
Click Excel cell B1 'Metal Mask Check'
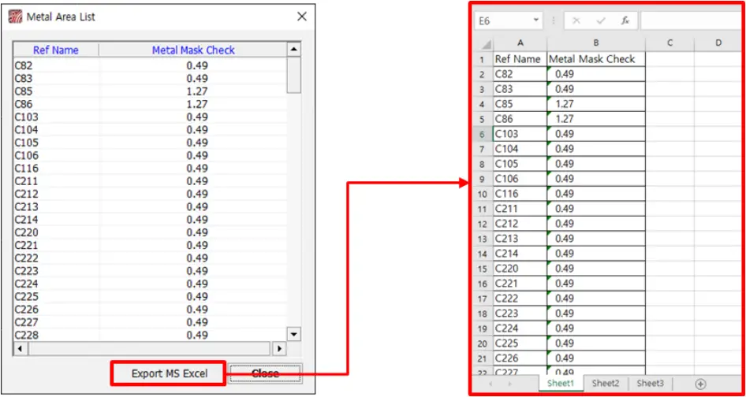pyautogui.click(x=596, y=59)
